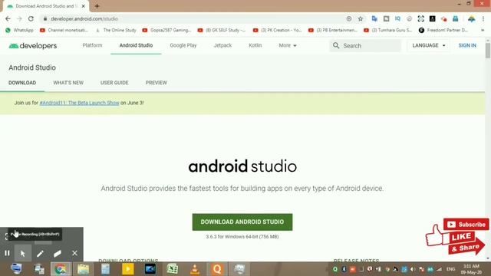
Task: Open the Tumhara Guru bookmark
Action: tap(388, 30)
